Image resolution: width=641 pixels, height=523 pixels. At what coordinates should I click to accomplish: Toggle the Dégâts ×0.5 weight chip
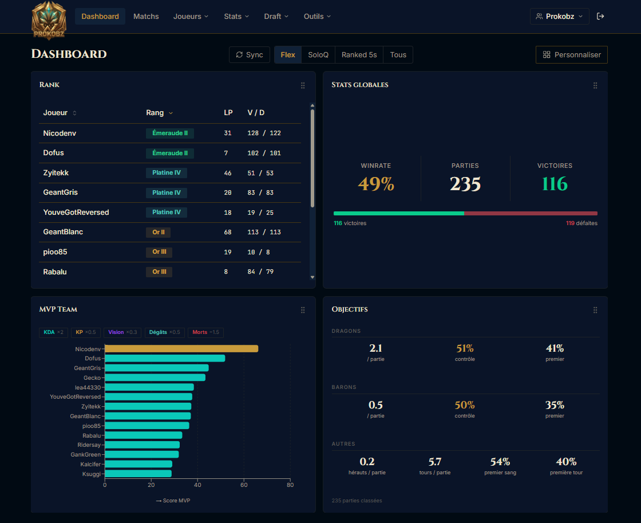[x=165, y=332]
